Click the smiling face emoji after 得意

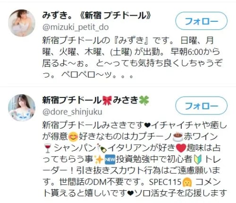pyautogui.click(x=73, y=137)
